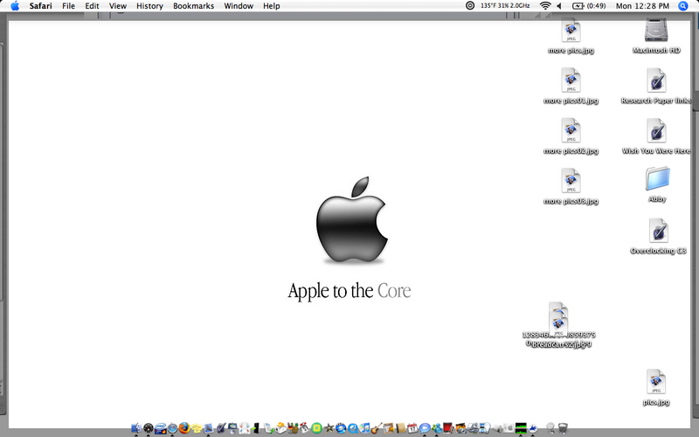699x437 pixels.
Task: Open Finder from the Dock
Action: click(x=135, y=428)
